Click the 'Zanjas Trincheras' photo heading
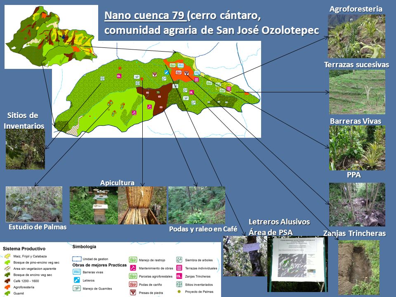Screen dimensions: 396x297 coord(354,233)
